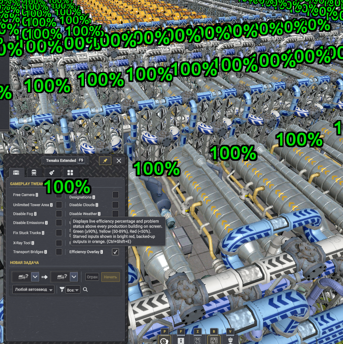Click the Tweaks Extended title

(x=61, y=161)
